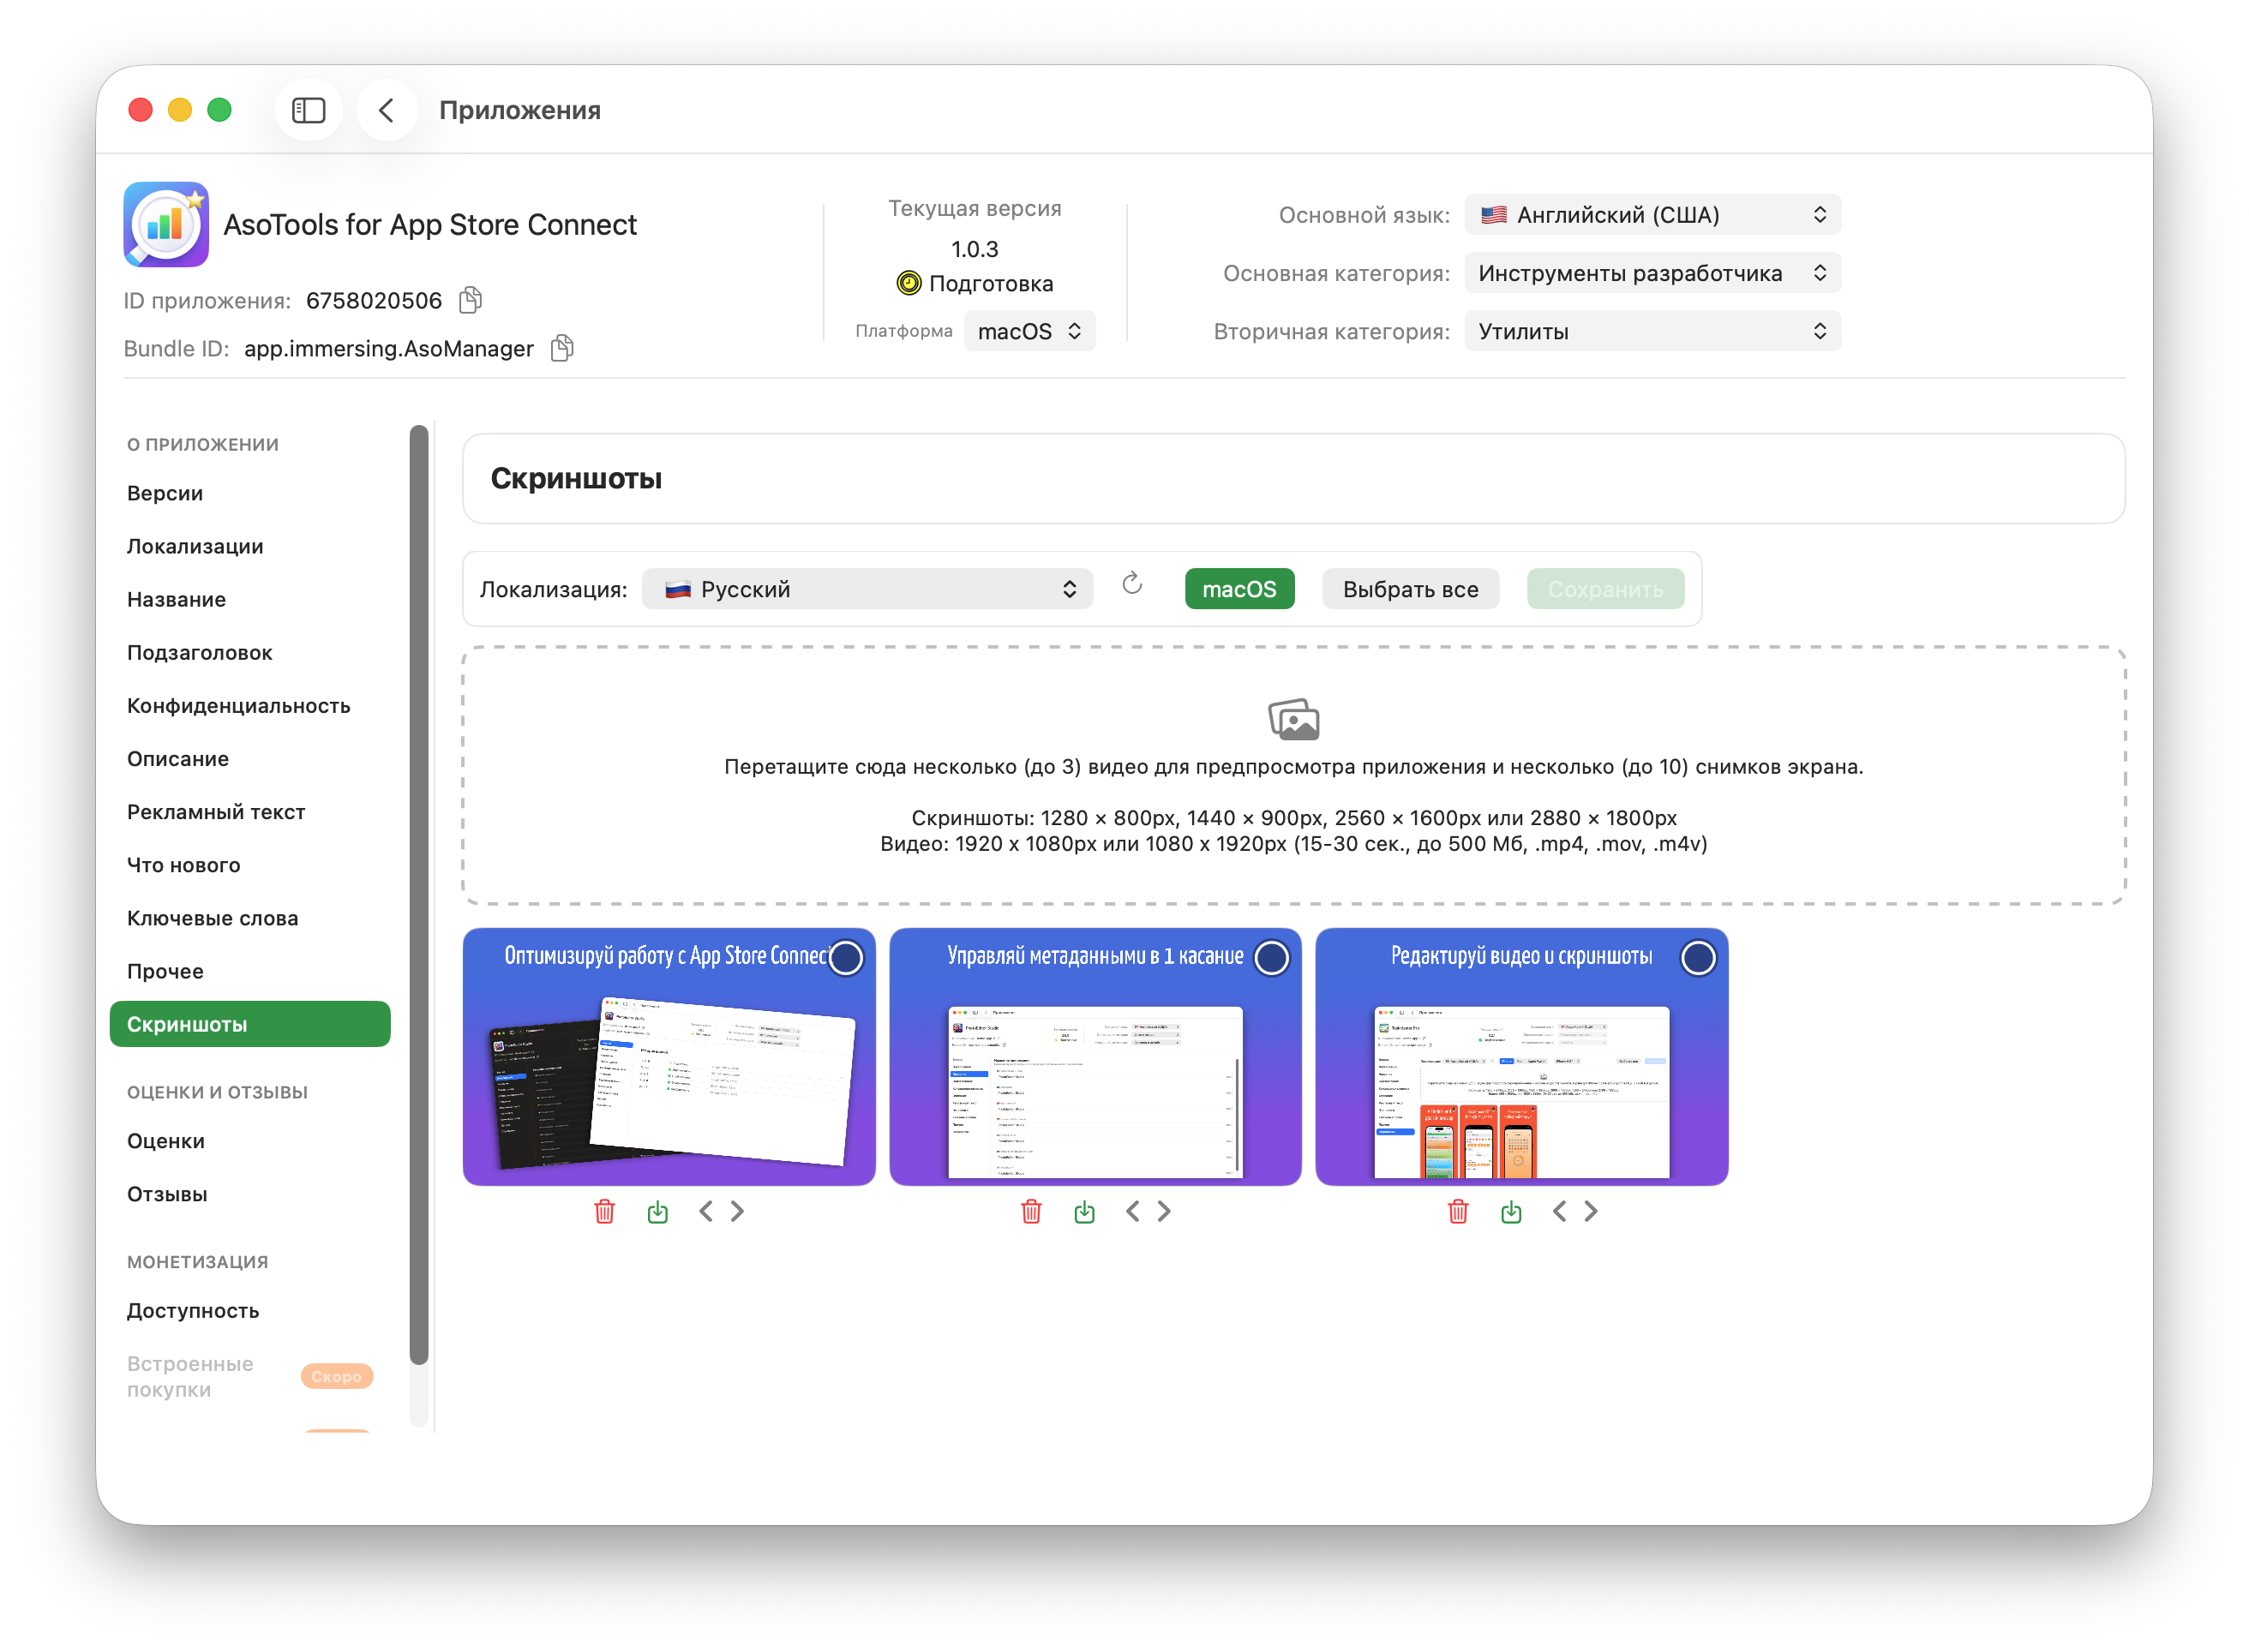Open the Локализация Русский dropdown
Image resolution: width=2249 pixels, height=1652 pixels.
coord(867,589)
